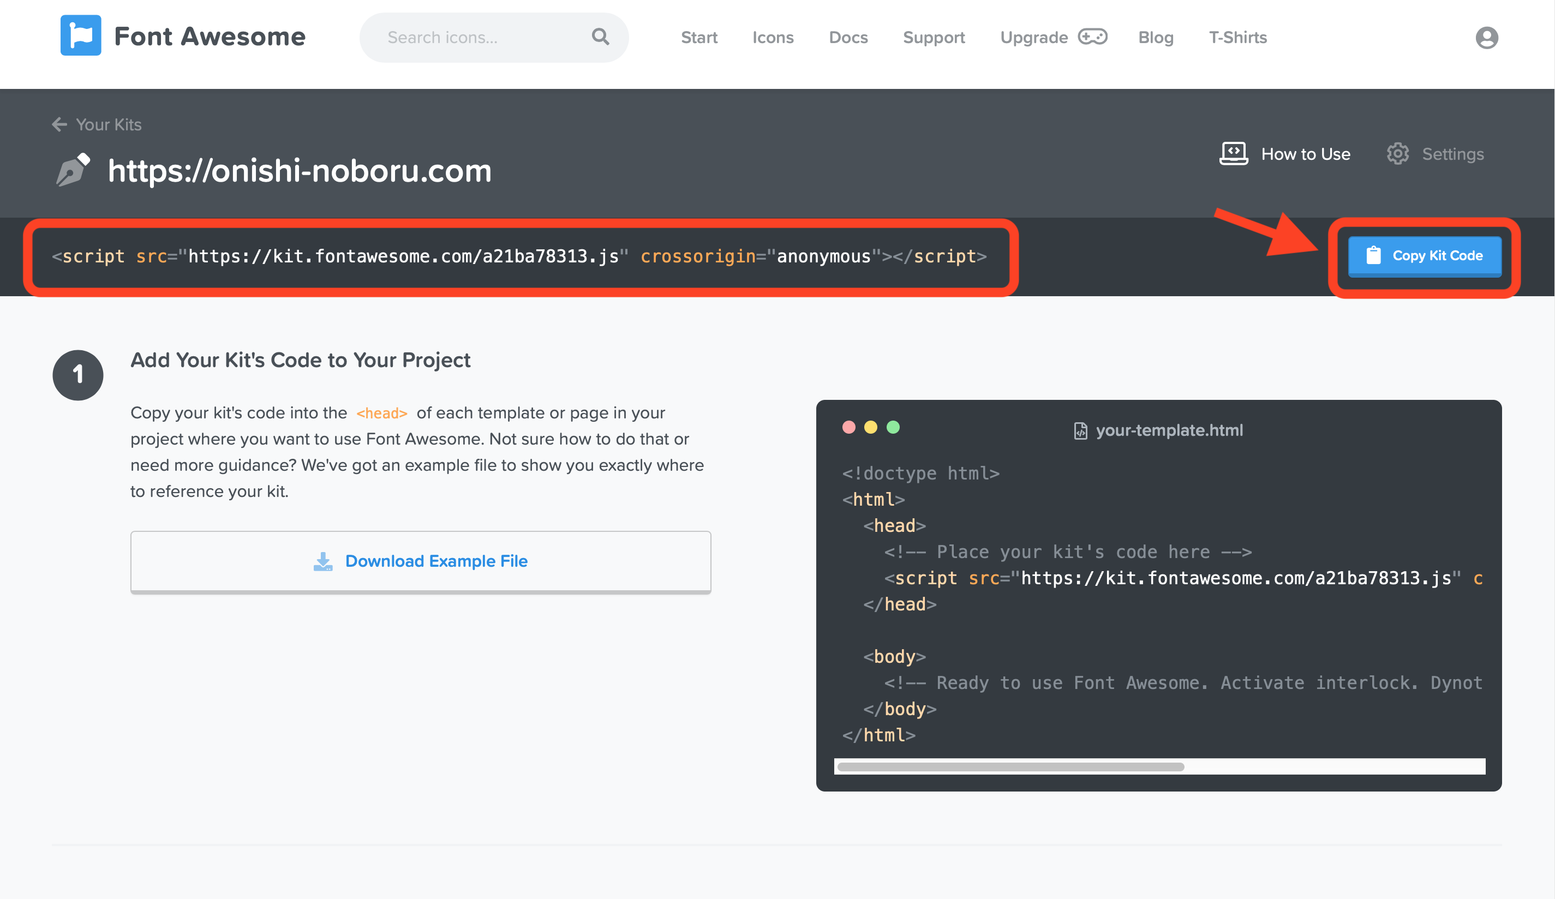Click the script src line in the template preview
Viewport: 1555px width, 899px height.
click(1183, 578)
